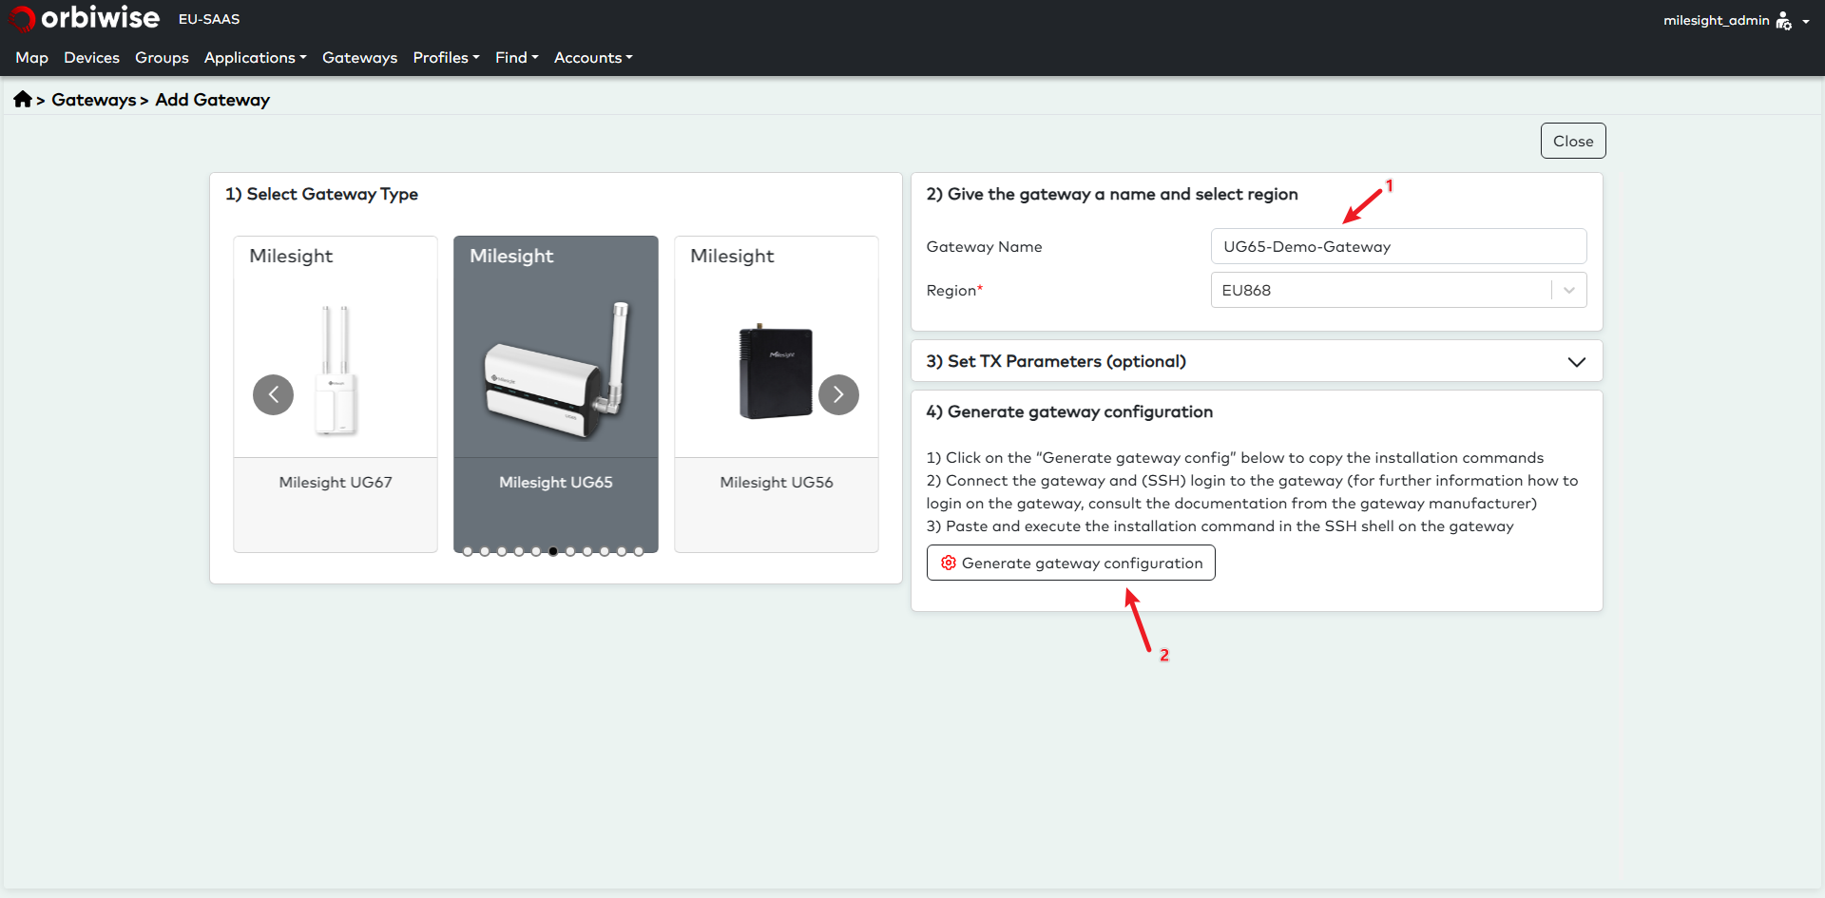Show previous gateway type in carousel
This screenshot has height=898, width=1825.
(273, 394)
